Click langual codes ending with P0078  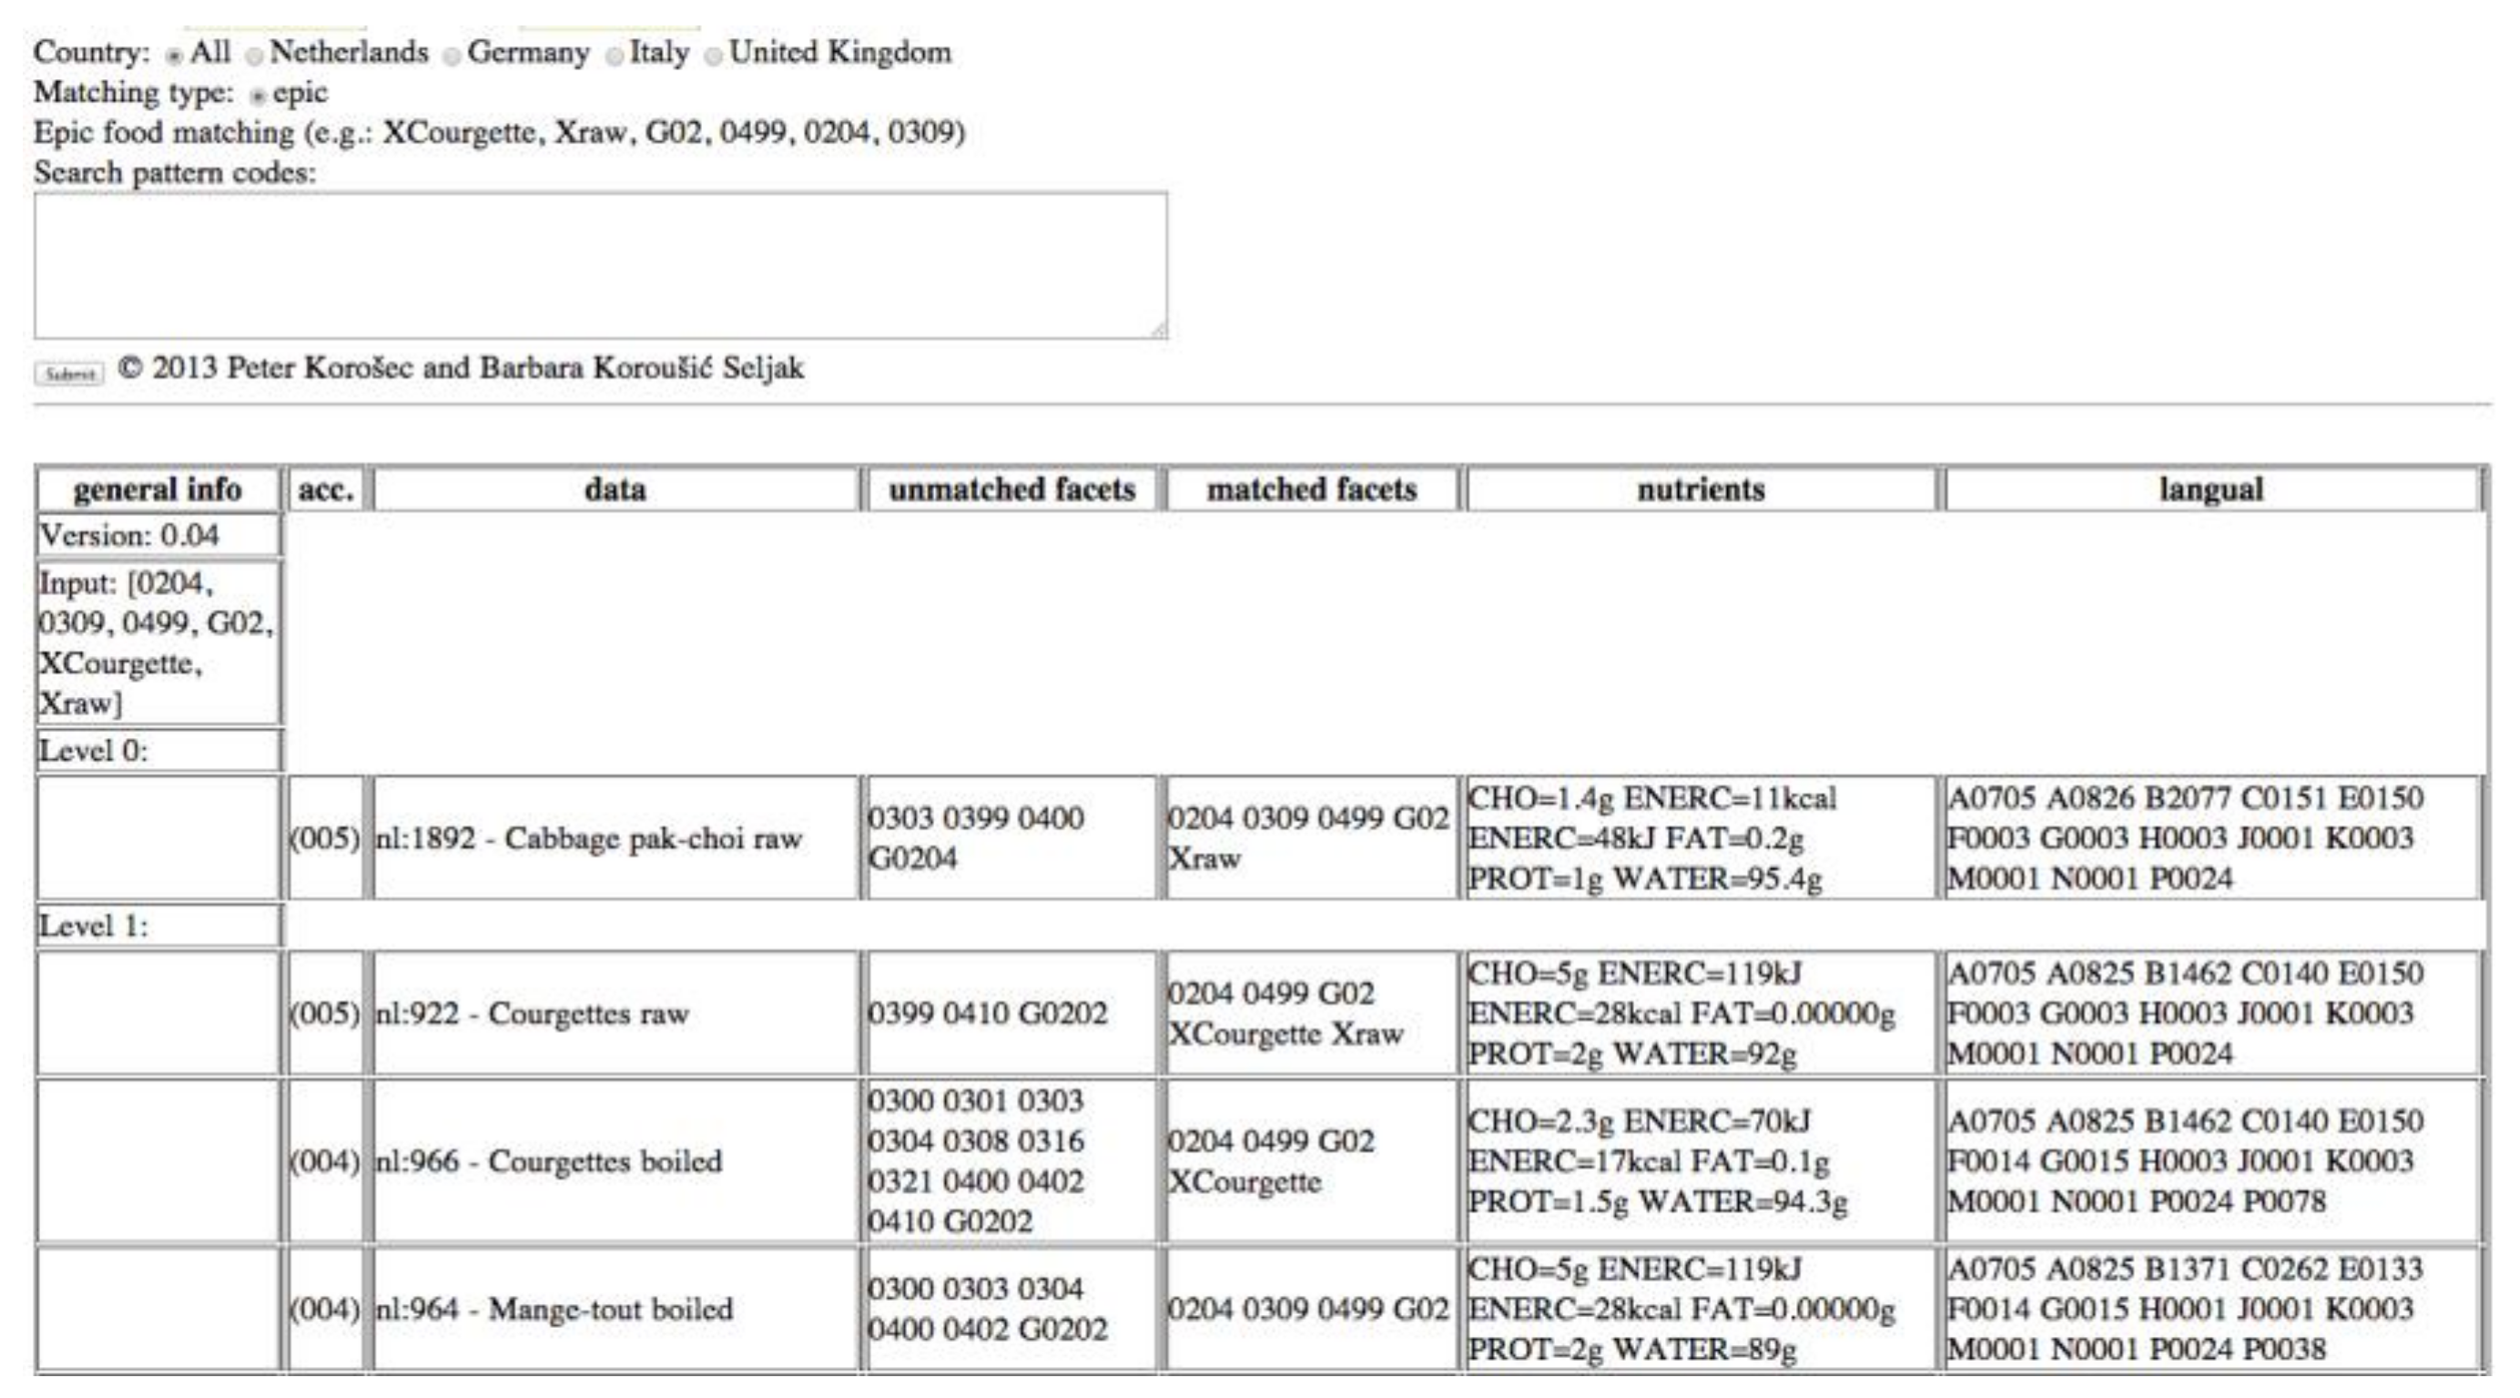[x=2212, y=1161]
